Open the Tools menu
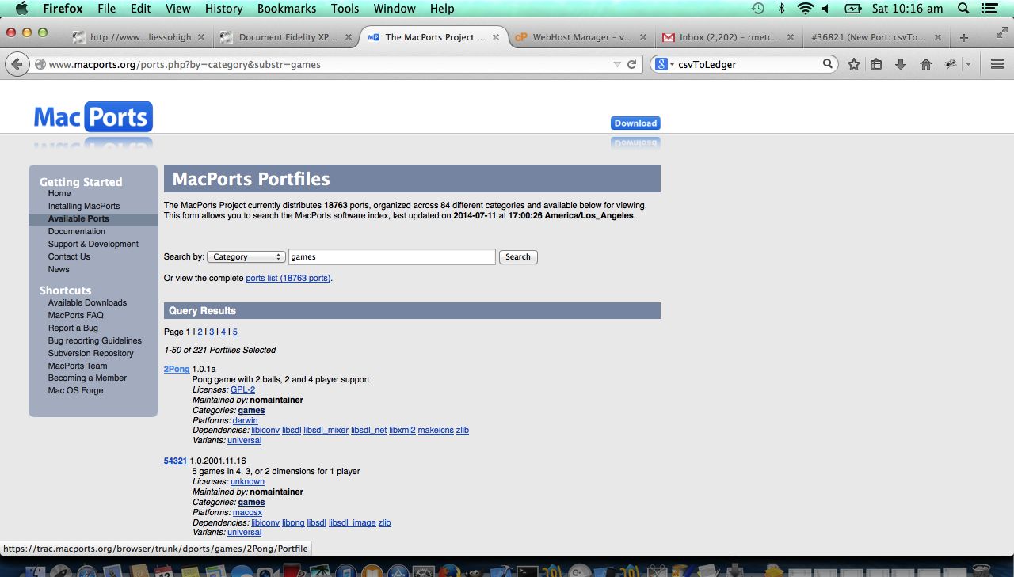Screen dimensions: 1014x577 [x=345, y=9]
